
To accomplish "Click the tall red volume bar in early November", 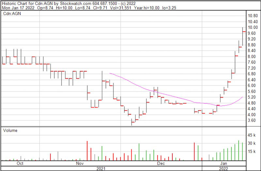I will point(87,151).
